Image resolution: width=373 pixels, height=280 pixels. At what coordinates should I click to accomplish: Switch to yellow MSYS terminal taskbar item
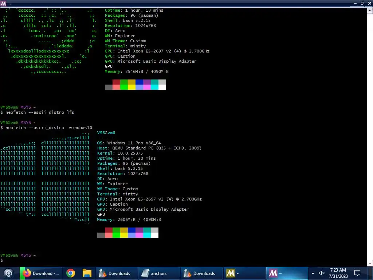coord(244,273)
